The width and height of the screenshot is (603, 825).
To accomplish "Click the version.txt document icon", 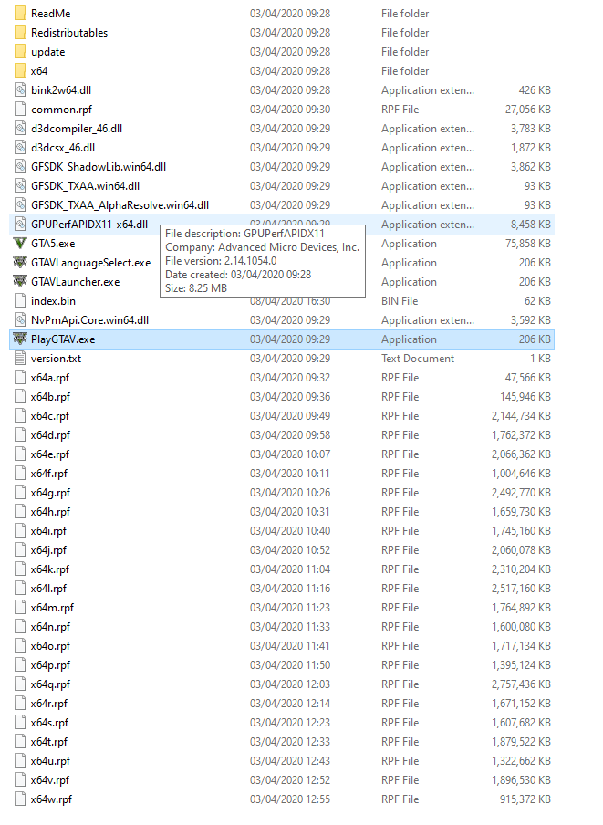I will 20,359.
